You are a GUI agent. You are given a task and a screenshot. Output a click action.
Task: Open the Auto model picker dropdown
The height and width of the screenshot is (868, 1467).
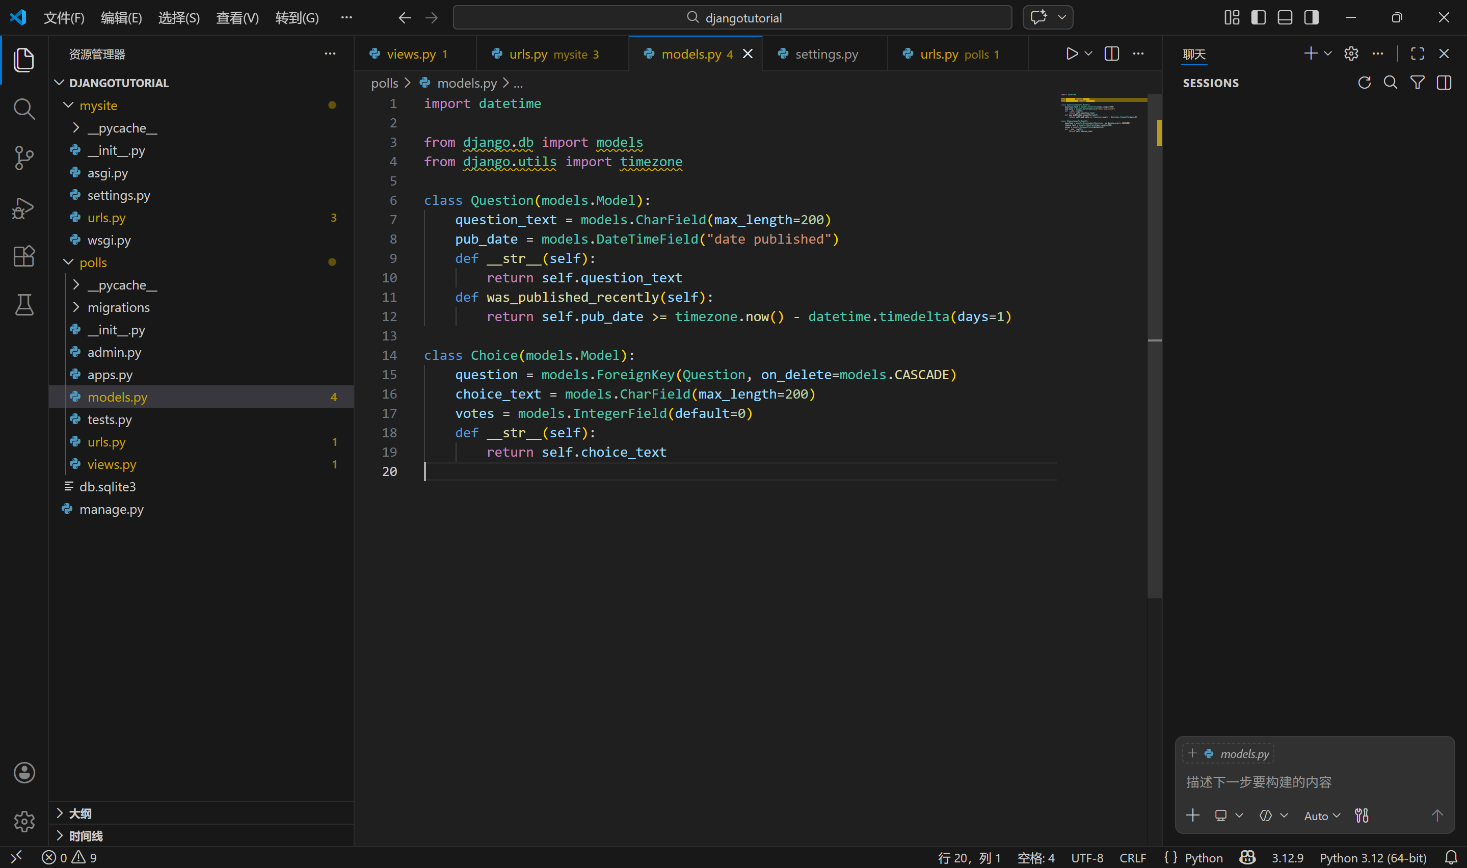(1321, 816)
